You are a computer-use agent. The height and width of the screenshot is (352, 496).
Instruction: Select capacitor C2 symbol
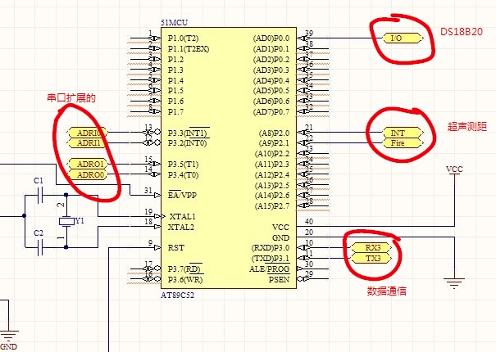pyautogui.click(x=40, y=247)
